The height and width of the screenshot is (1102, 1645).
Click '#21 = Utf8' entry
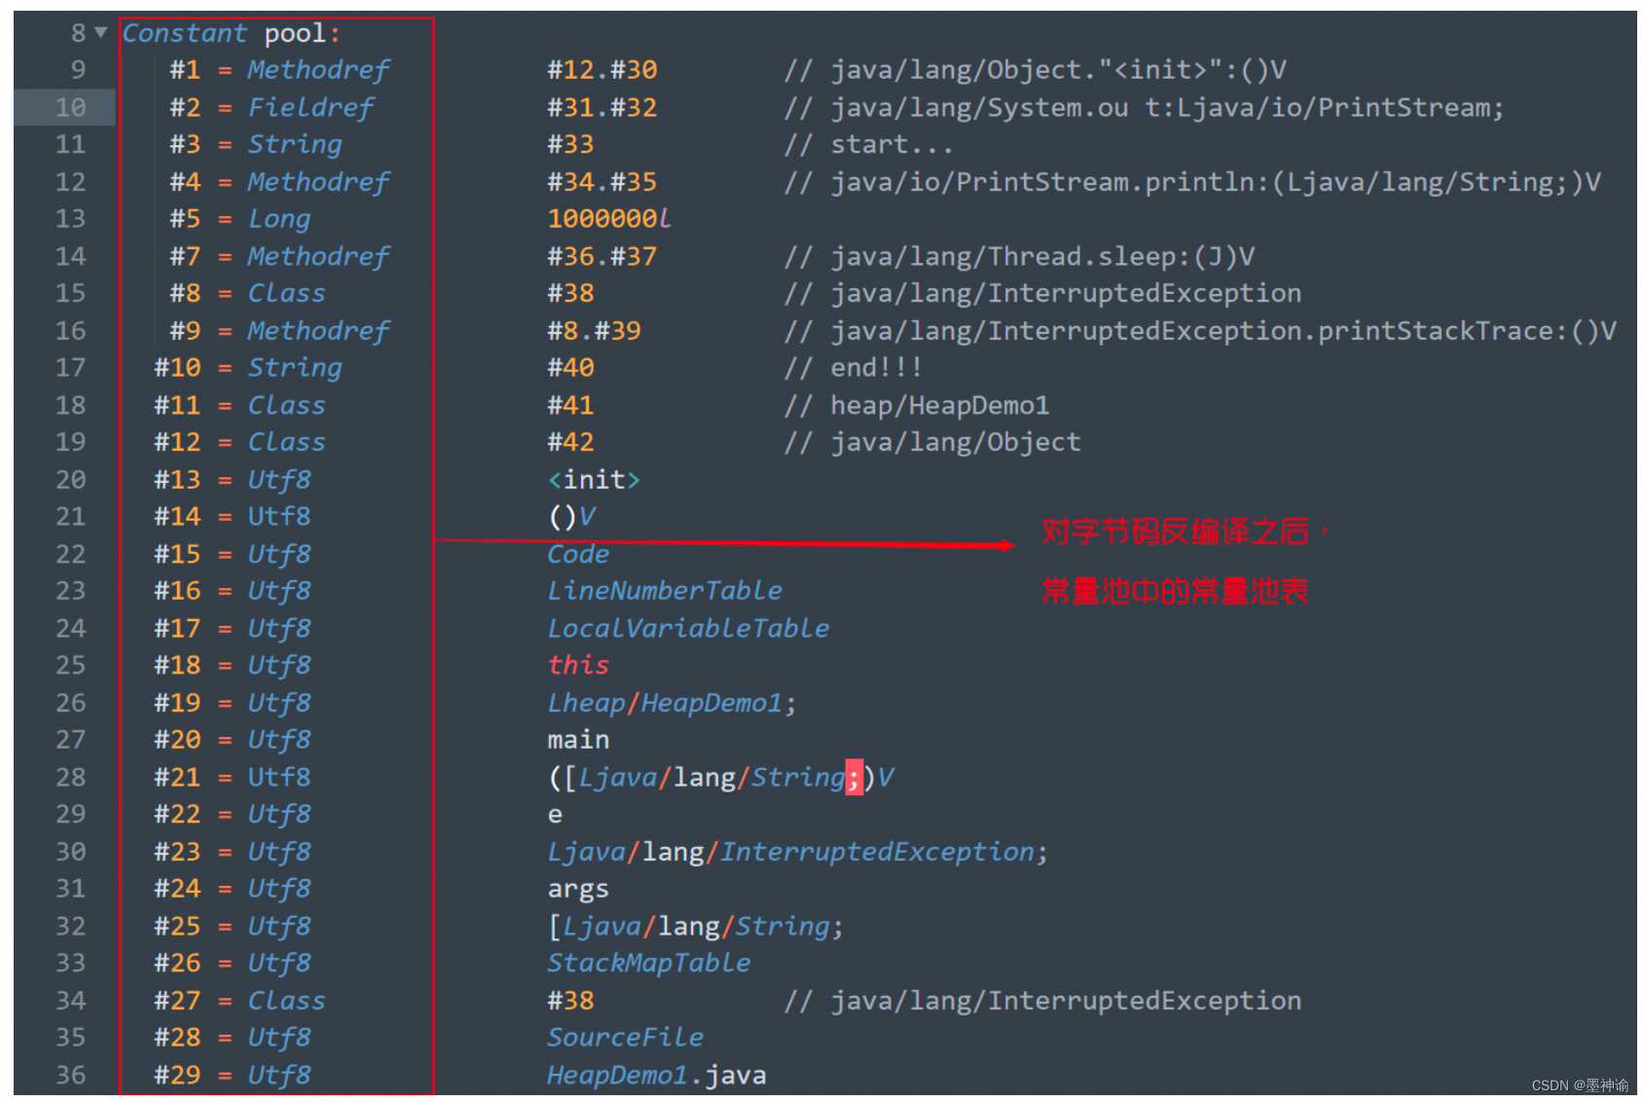[232, 777]
